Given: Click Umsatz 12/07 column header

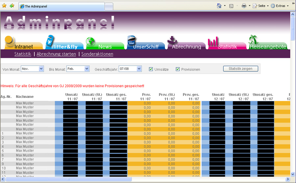Looking at the screenshot, I should tap(218, 97).
